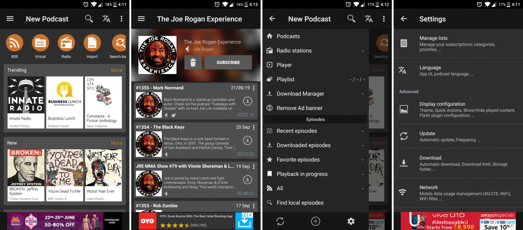Open You're Dead To Me podcast card
Viewport: 523px width, 230px height.
[65, 175]
